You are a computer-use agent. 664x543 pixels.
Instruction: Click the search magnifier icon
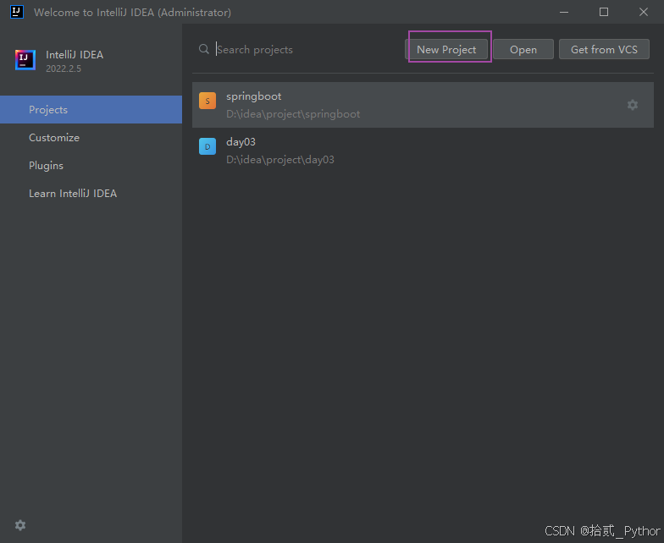click(x=204, y=49)
